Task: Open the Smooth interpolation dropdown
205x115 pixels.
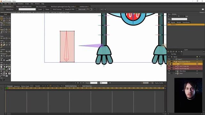Action: [39, 86]
